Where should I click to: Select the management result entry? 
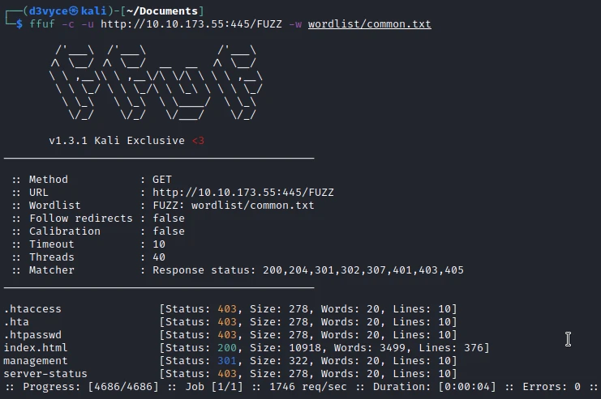(36, 361)
